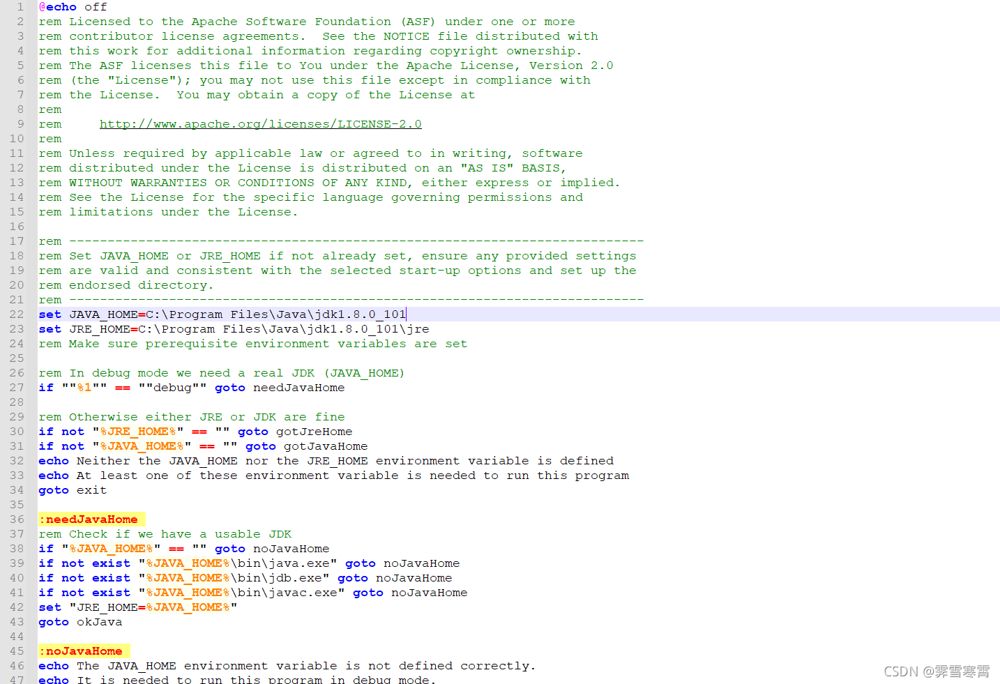Viewport: 1000px width, 684px height.
Task: Click line number 45 in the gutter
Action: click(16, 651)
